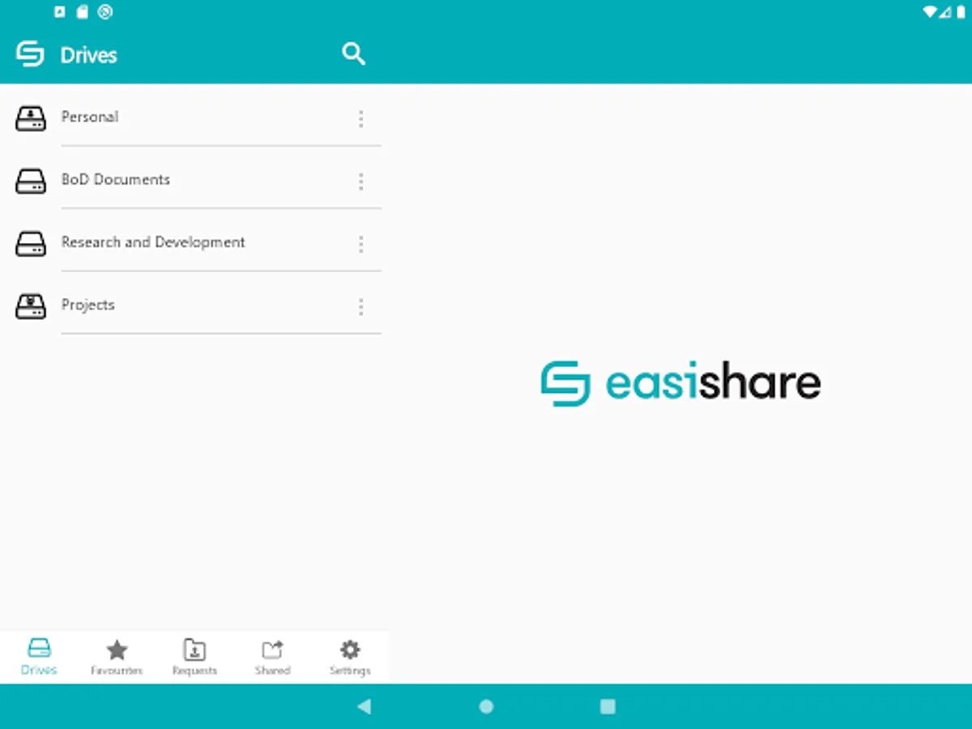Switch to the Requests tab
The height and width of the screenshot is (729, 972).
[x=194, y=657]
